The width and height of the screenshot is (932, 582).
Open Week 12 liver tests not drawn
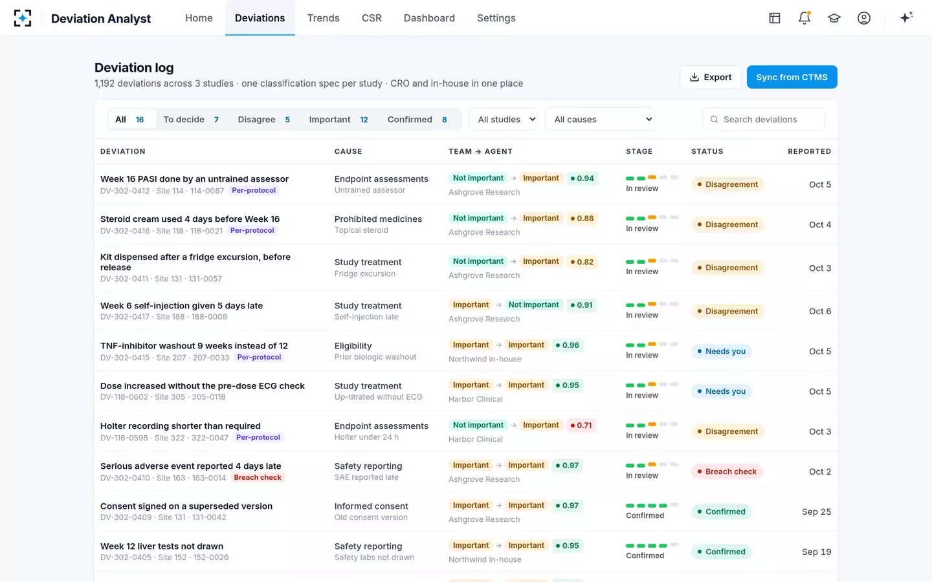pyautogui.click(x=162, y=546)
